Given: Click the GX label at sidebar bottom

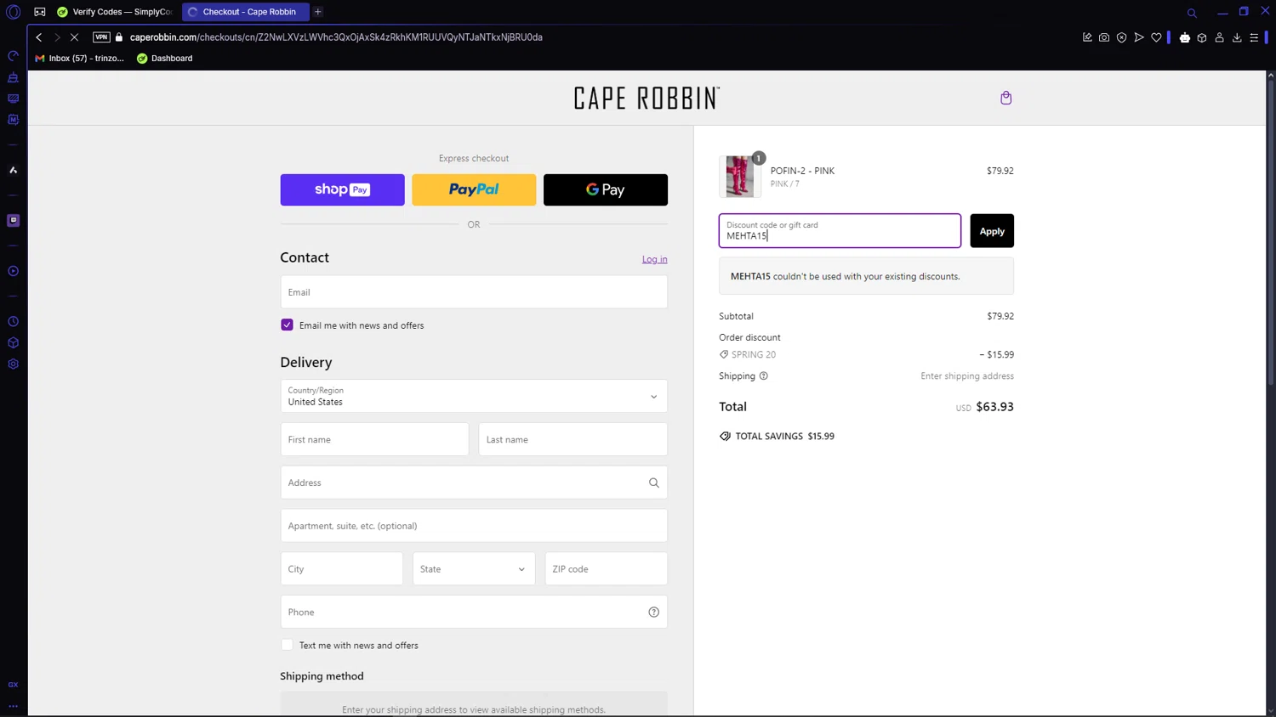Looking at the screenshot, I should tap(13, 685).
